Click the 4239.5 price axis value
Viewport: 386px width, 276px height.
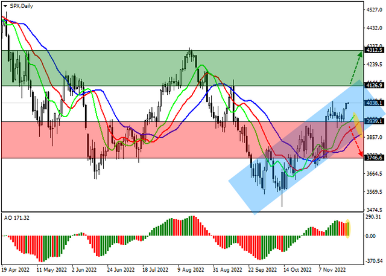point(374,65)
